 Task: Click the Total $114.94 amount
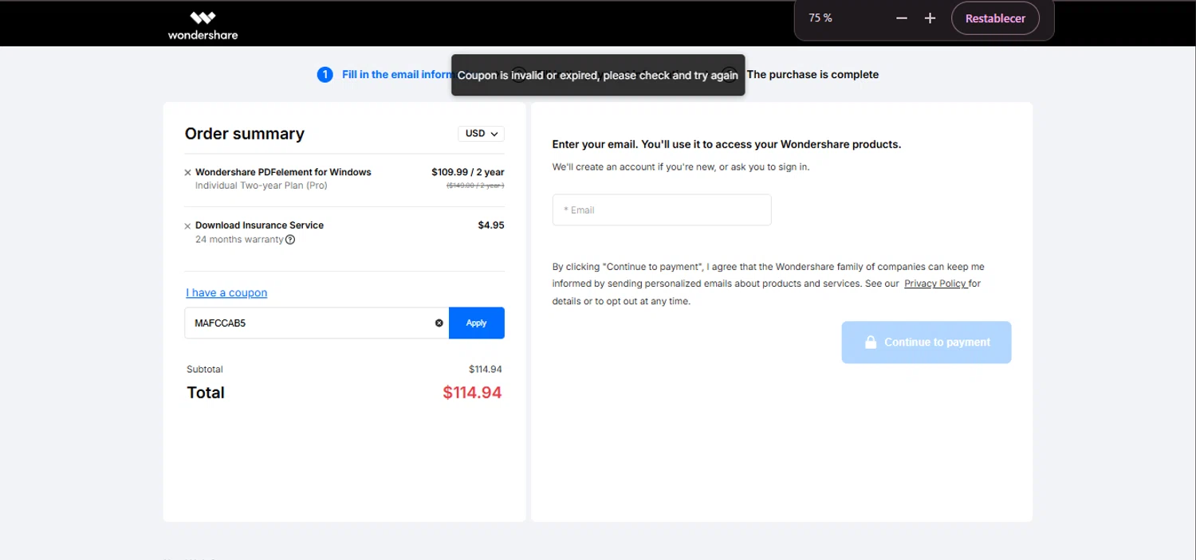[x=472, y=393]
